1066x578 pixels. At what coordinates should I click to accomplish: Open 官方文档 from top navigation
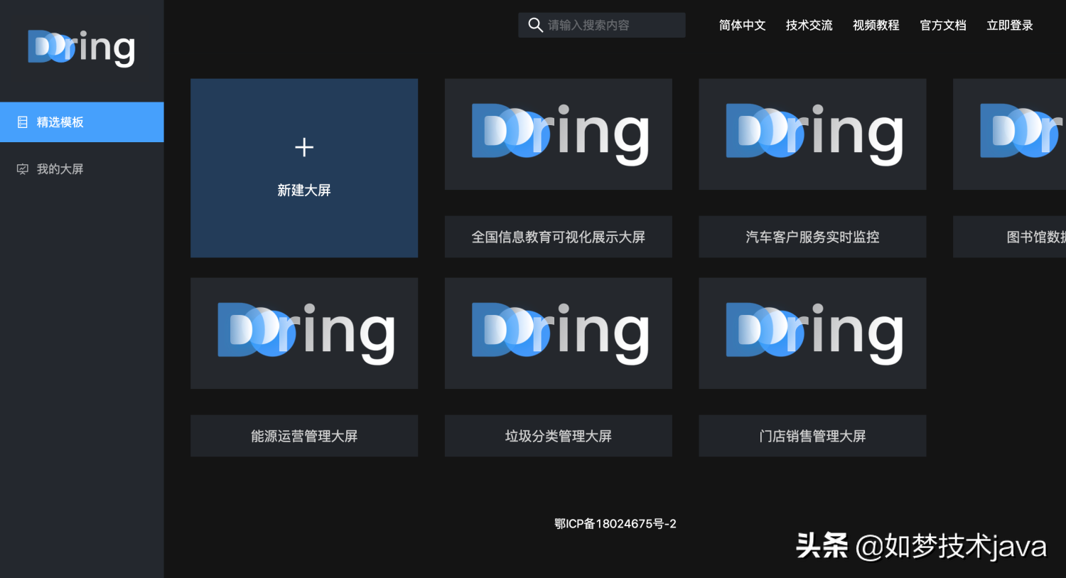tap(943, 26)
